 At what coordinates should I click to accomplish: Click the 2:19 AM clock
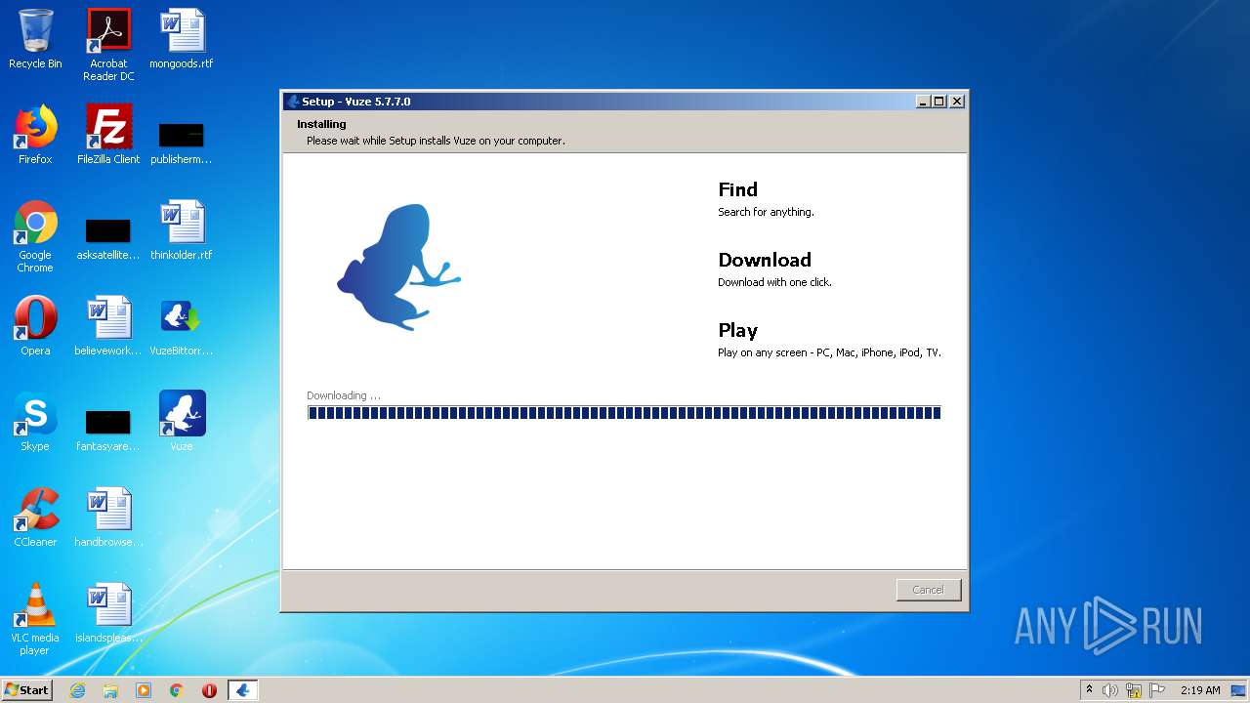coord(1200,690)
